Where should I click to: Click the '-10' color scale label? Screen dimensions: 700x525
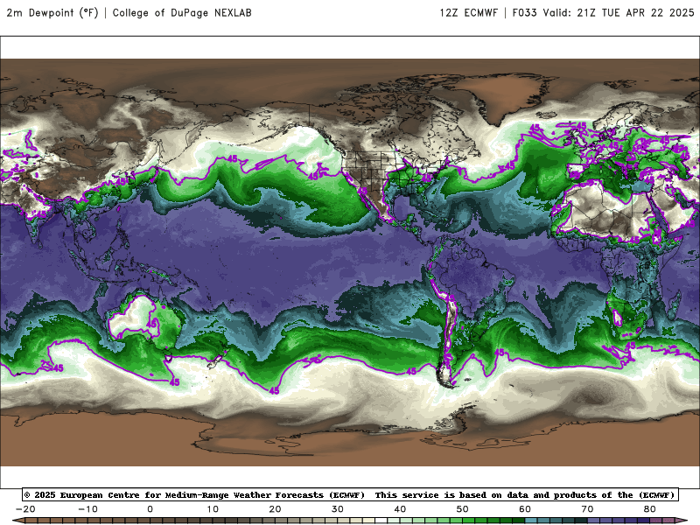[87, 509]
